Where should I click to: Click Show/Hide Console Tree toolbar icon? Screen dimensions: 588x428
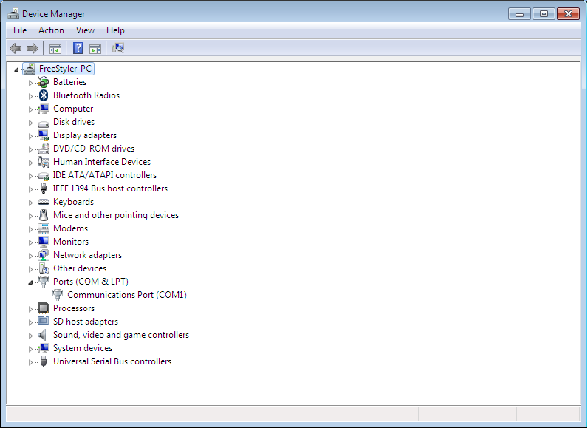55,48
